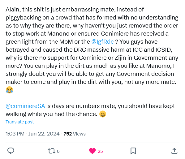This screenshot has width=185, height=159.
Task: Click the Translate post link
Action: point(19,122)
